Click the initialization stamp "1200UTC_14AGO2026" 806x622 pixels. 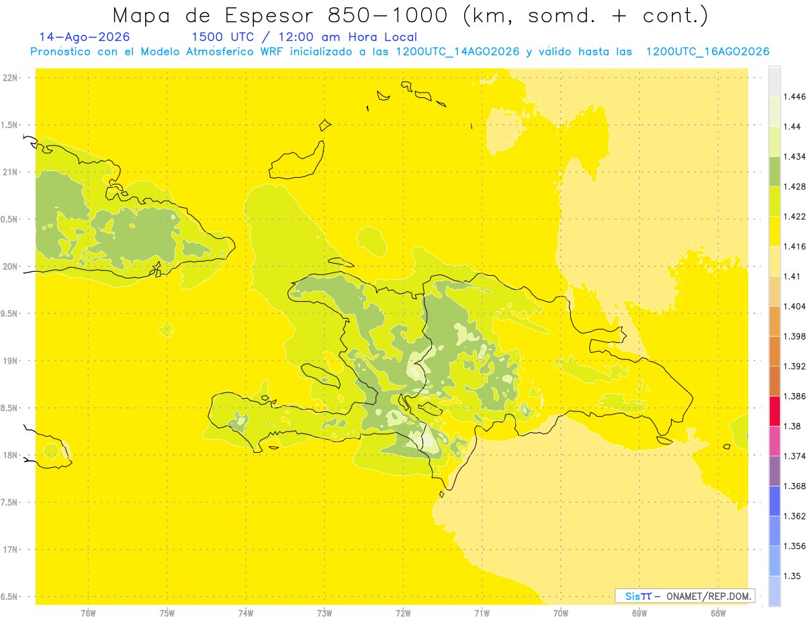point(457,52)
